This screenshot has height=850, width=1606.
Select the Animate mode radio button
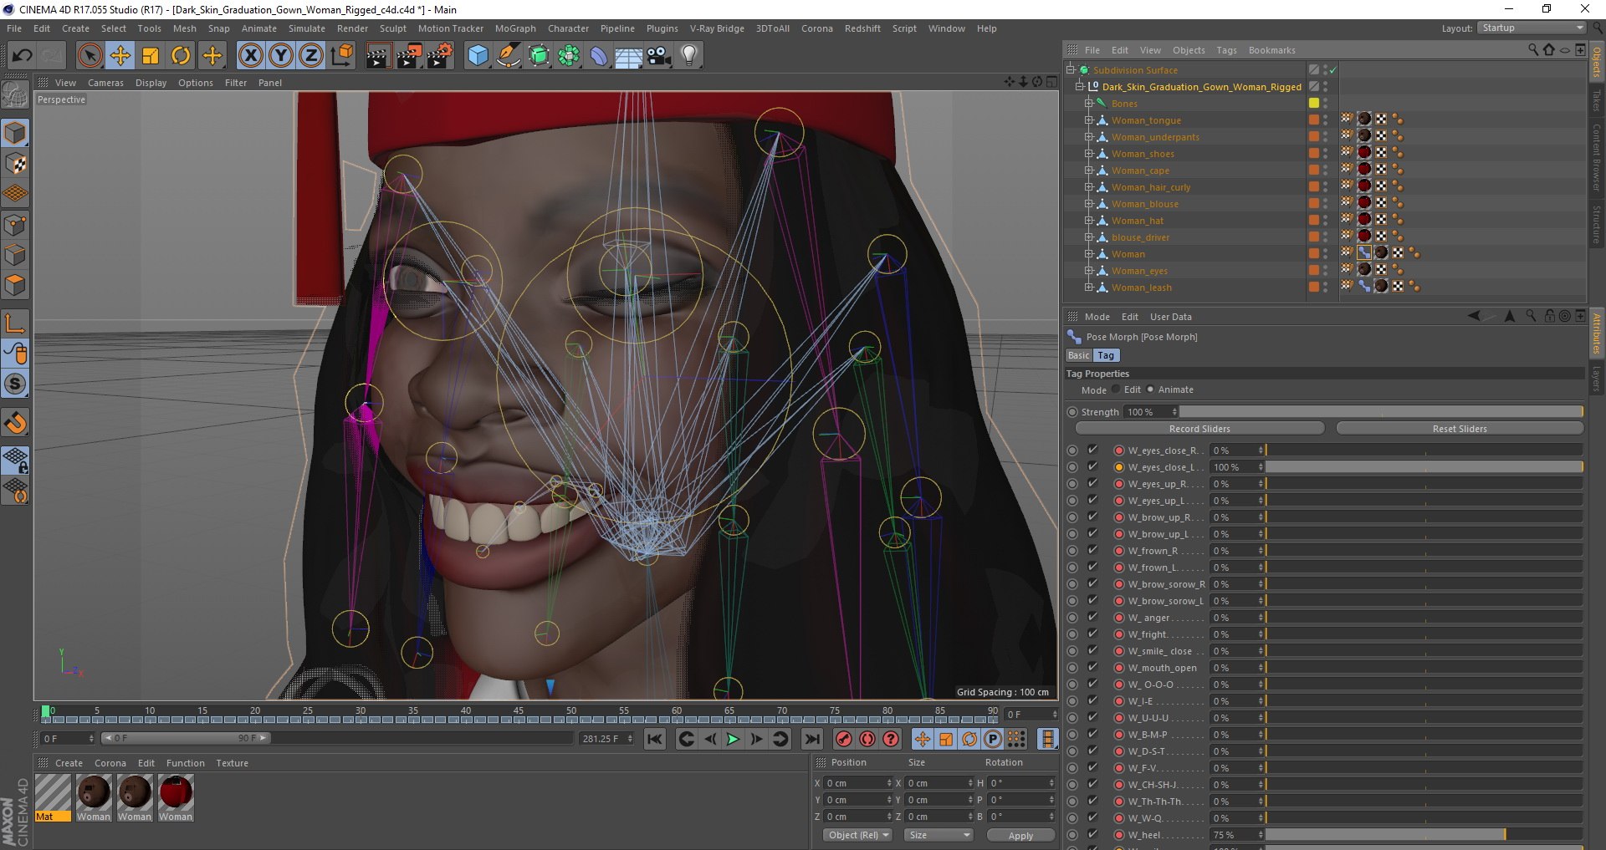coord(1150,389)
